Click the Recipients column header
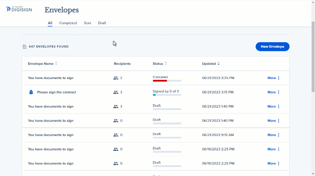Image resolution: width=315 pixels, height=176 pixels. point(122,64)
